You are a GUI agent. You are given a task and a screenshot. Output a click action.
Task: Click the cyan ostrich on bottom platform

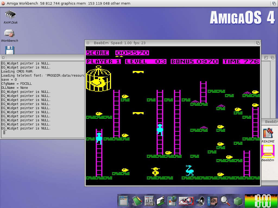coord(189,171)
